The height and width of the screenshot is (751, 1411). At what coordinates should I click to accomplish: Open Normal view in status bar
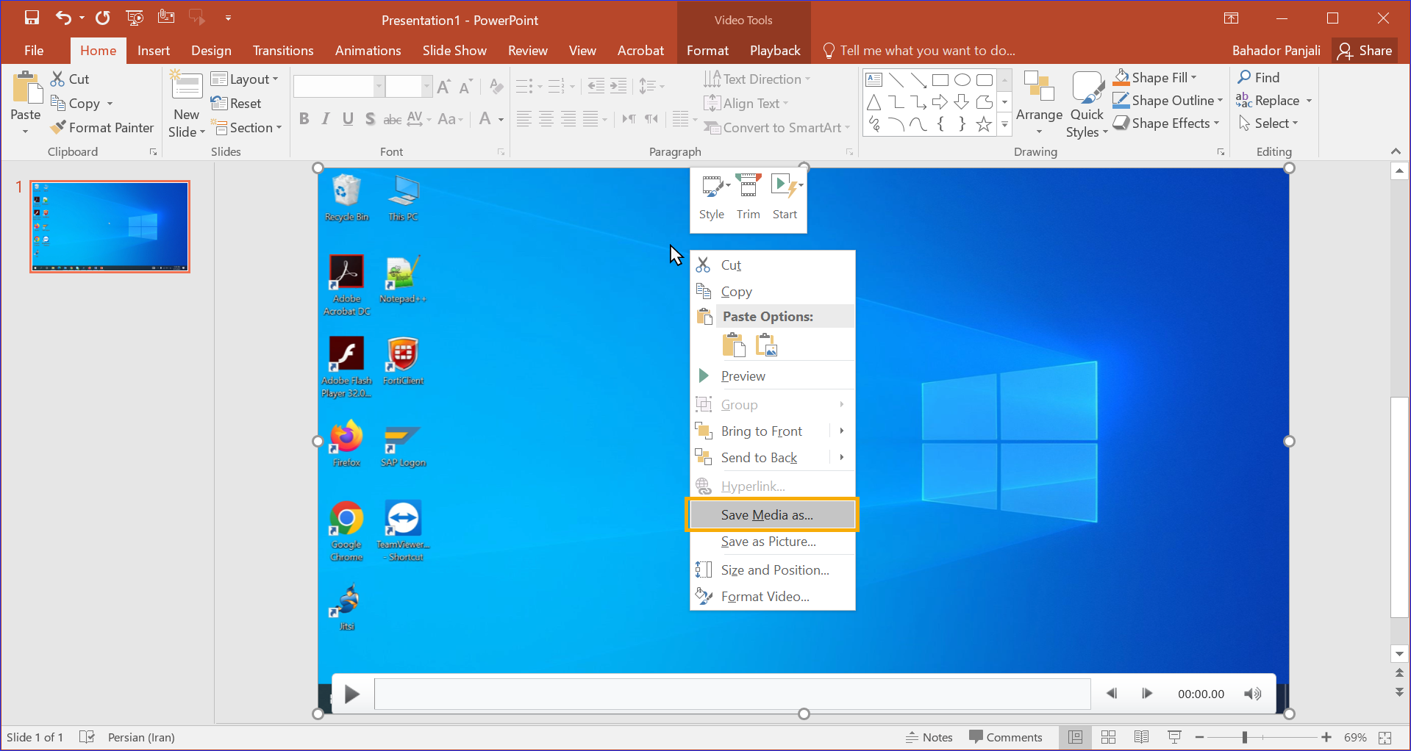click(x=1075, y=737)
